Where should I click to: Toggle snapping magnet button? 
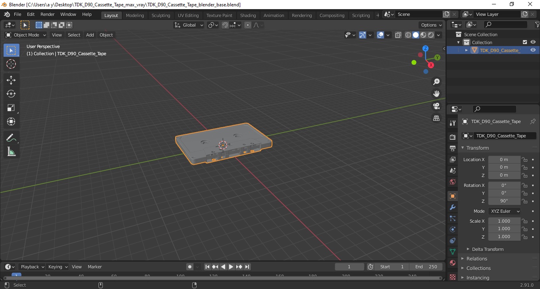pyautogui.click(x=225, y=25)
